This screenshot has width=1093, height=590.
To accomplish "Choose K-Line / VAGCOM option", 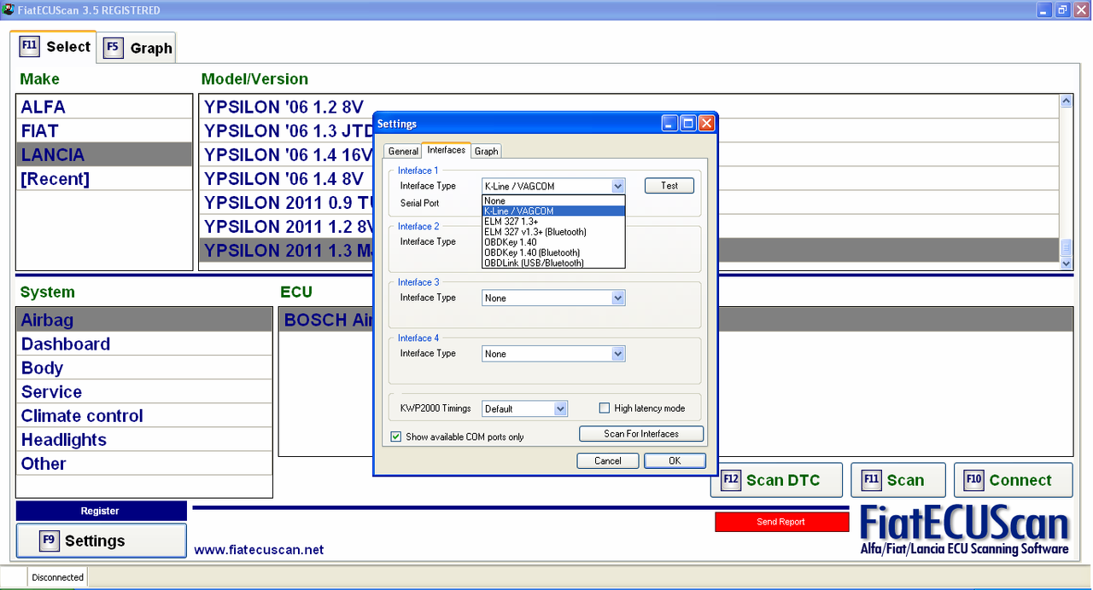I will pyautogui.click(x=553, y=211).
